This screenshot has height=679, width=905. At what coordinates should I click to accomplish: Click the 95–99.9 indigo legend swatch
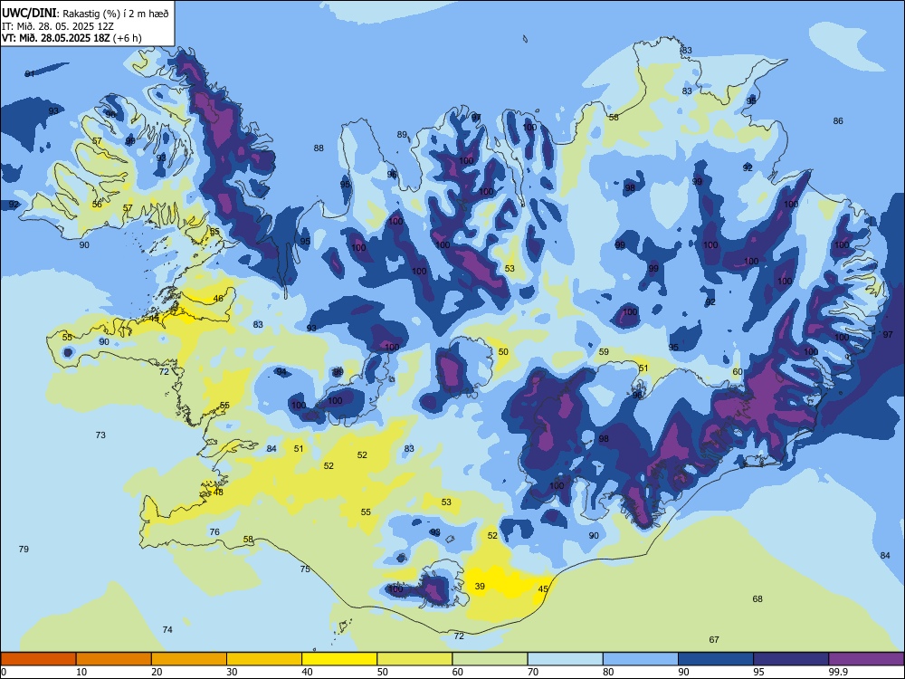(x=791, y=659)
